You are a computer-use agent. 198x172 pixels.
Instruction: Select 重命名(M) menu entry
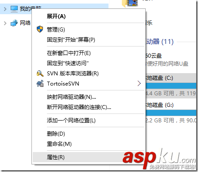pyautogui.click(x=88, y=144)
